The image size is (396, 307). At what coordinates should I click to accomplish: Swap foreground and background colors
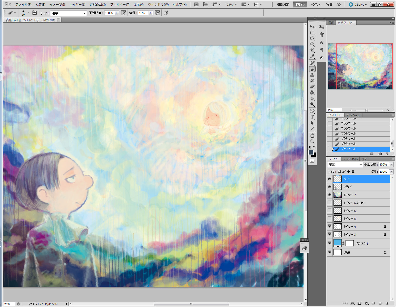click(x=315, y=147)
